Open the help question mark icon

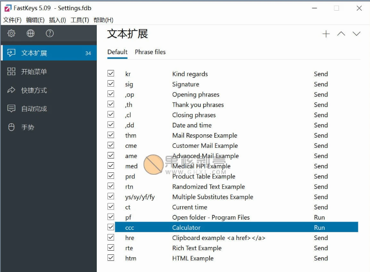(50, 33)
